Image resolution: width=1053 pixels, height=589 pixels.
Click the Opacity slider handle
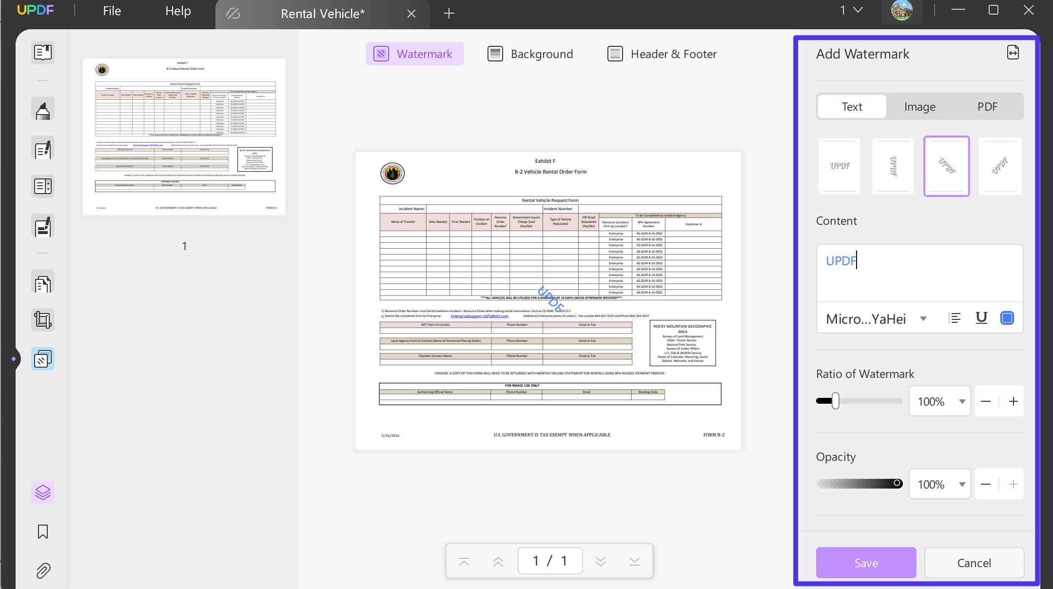[x=898, y=484]
